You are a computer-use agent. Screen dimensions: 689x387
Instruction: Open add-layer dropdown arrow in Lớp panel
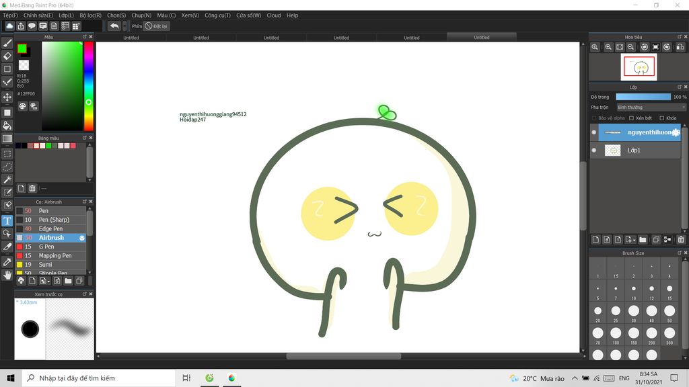coord(634,241)
